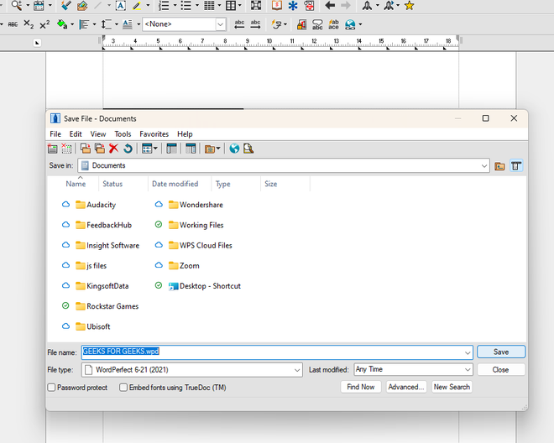
Task: Enable the Password protect checkbox
Action: pos(51,388)
